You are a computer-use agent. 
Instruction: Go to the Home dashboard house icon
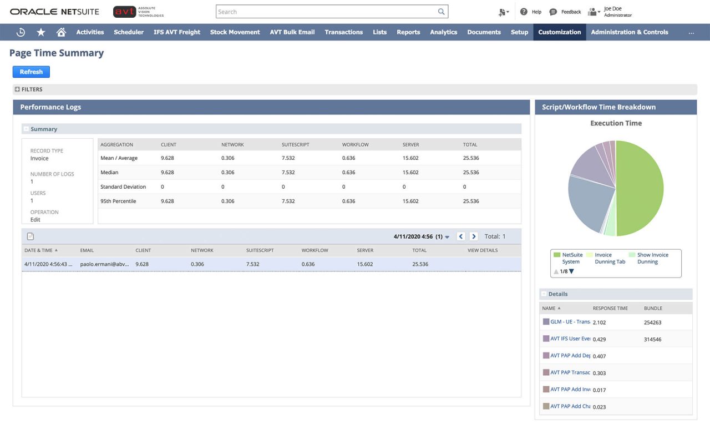click(x=60, y=32)
